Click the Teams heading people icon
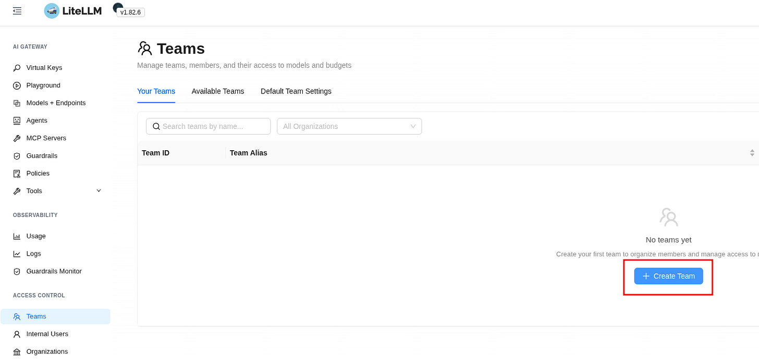 pyautogui.click(x=145, y=49)
